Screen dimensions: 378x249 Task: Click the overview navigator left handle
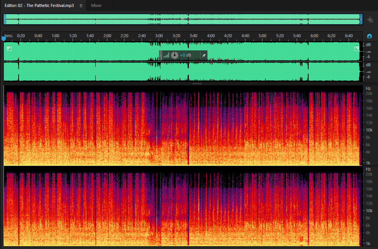point(5,19)
